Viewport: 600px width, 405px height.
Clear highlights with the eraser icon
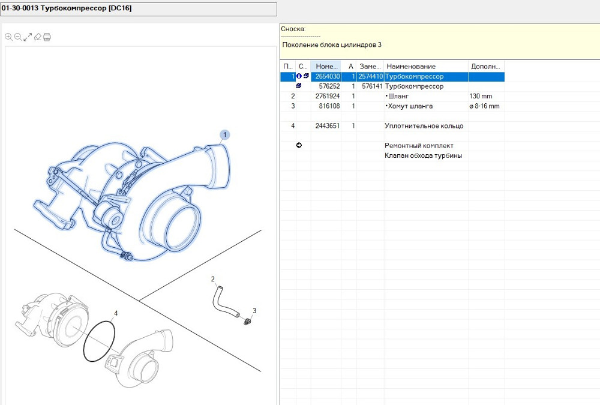[37, 37]
